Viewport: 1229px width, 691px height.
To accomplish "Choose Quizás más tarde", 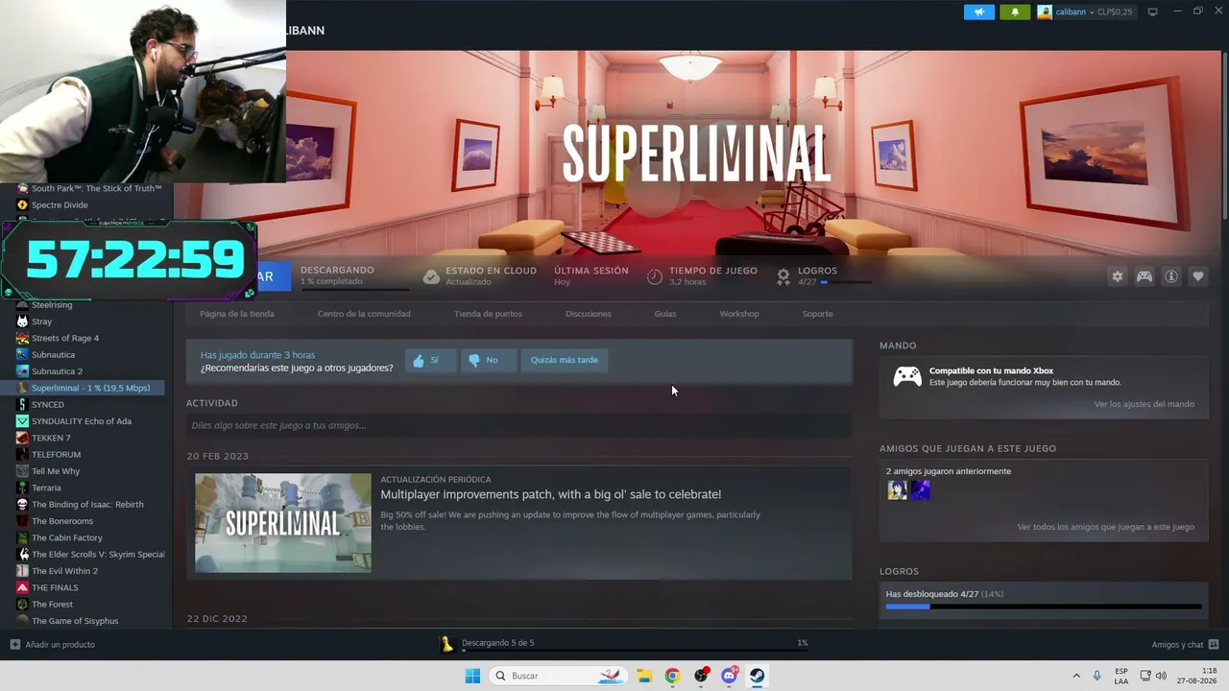I will pyautogui.click(x=565, y=360).
